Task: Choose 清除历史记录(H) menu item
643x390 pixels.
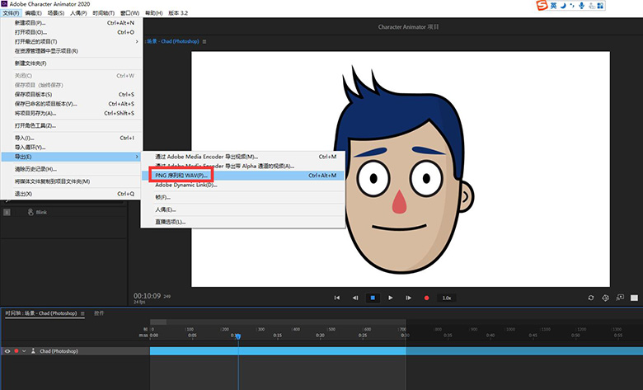Action: 72,169
